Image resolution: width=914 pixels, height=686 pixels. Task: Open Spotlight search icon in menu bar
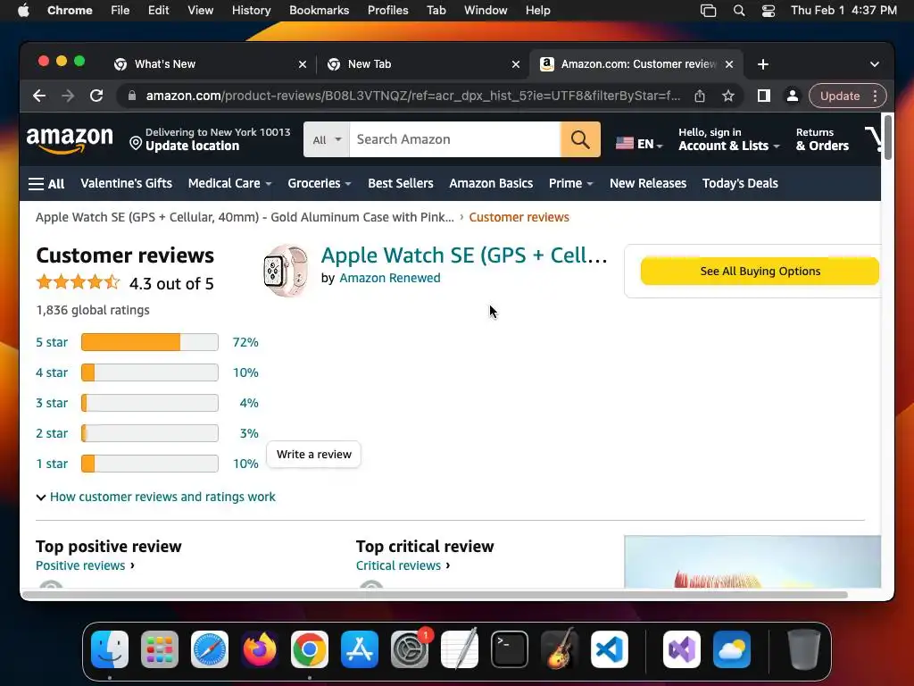coord(738,10)
